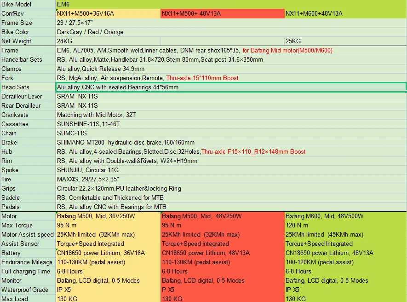Click the Rim Double-wall&Rivets cell

click(x=231, y=161)
